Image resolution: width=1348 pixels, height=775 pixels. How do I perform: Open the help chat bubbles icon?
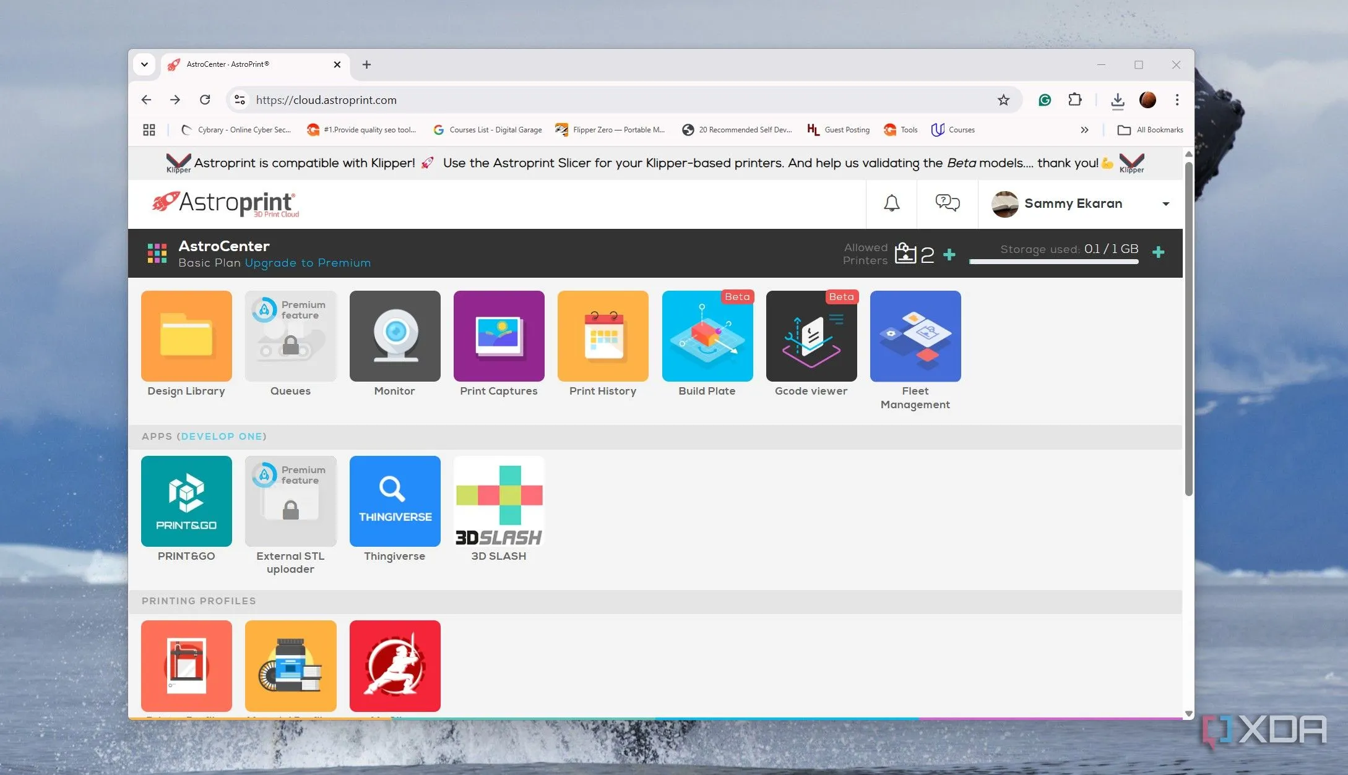(x=947, y=203)
